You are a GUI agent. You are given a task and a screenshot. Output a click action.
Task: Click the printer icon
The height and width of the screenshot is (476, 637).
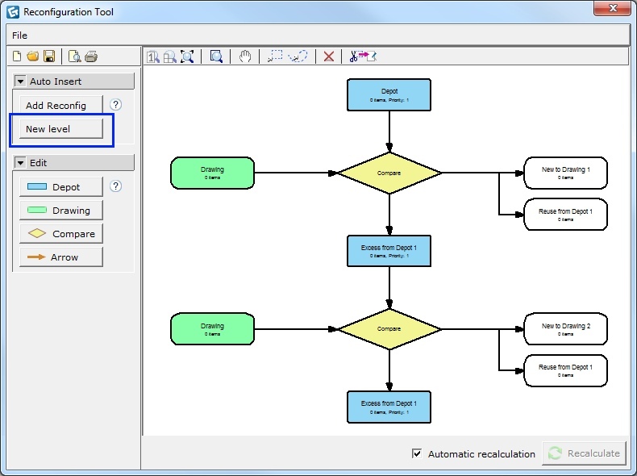click(91, 56)
